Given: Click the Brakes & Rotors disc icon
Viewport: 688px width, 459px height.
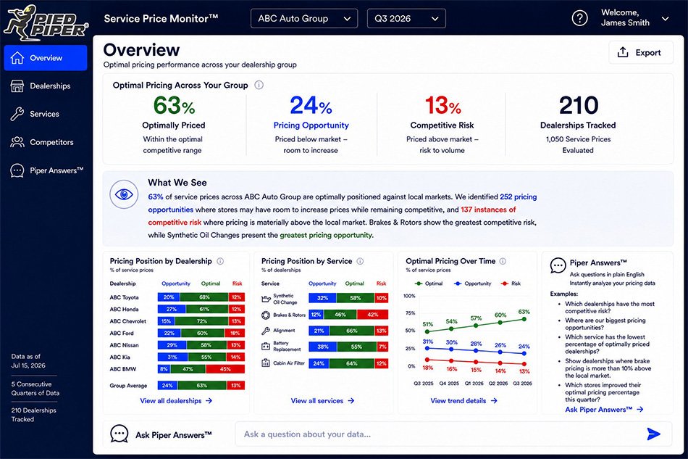Looking at the screenshot, I should (x=266, y=315).
